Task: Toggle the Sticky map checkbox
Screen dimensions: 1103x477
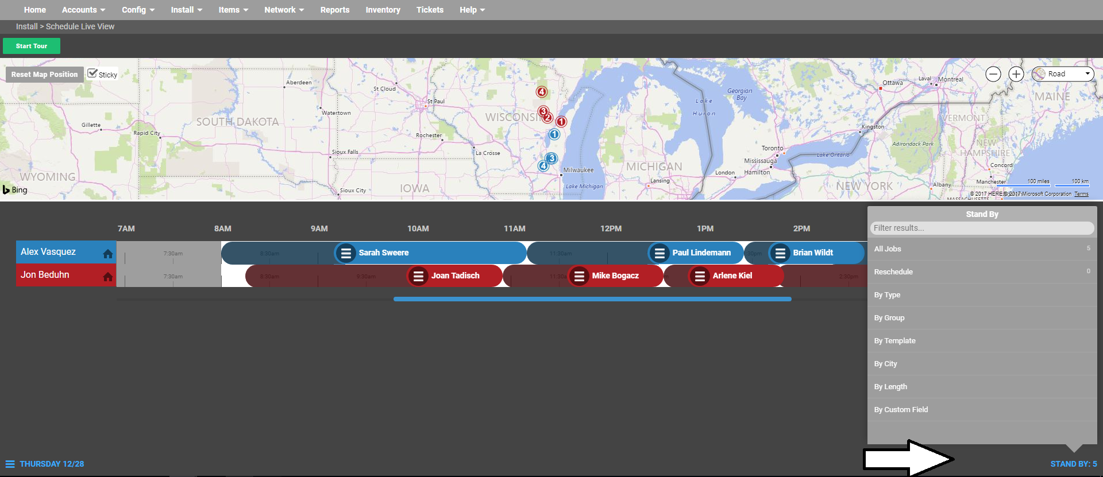Action: coord(92,73)
